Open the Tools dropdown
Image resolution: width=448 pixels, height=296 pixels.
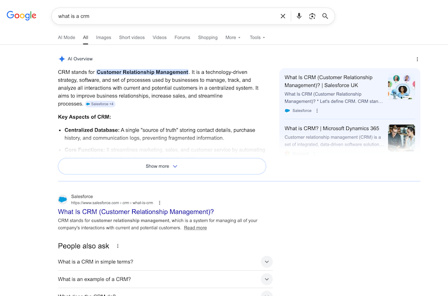(257, 37)
